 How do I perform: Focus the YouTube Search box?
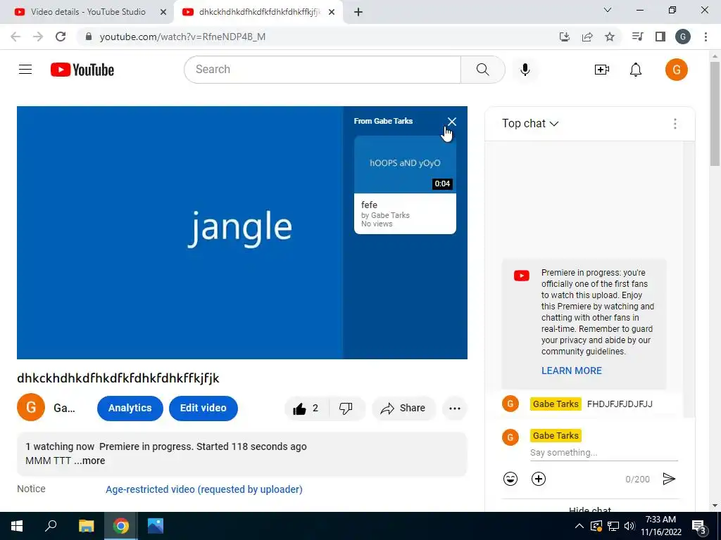(x=322, y=70)
